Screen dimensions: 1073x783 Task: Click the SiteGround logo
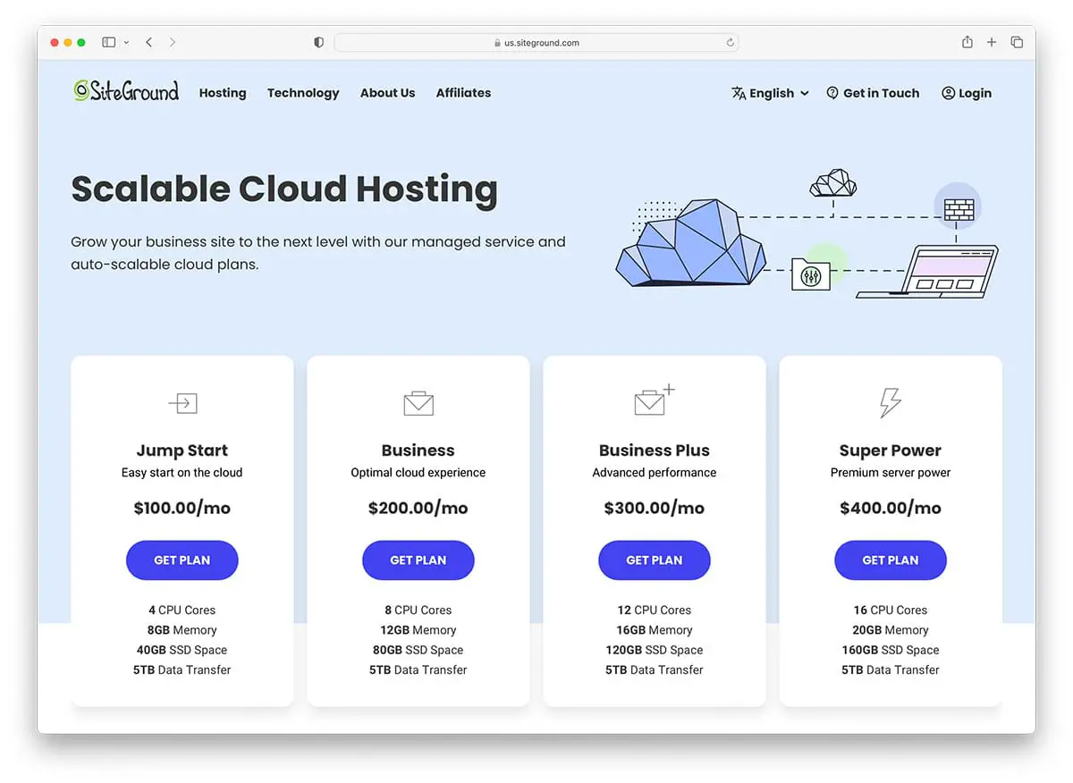click(126, 91)
